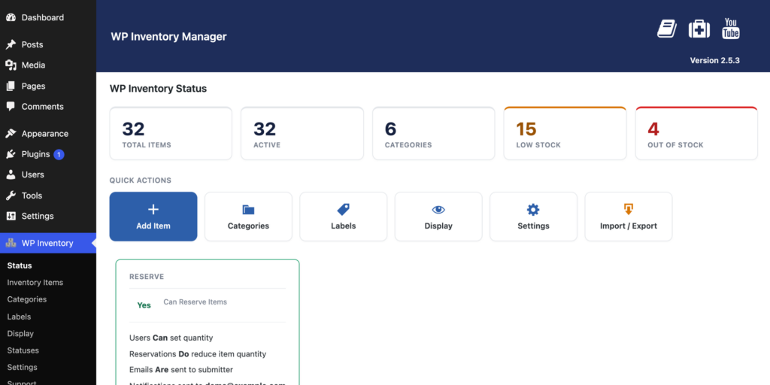Click the Total Items stat card
The width and height of the screenshot is (770, 385).
coord(171,134)
